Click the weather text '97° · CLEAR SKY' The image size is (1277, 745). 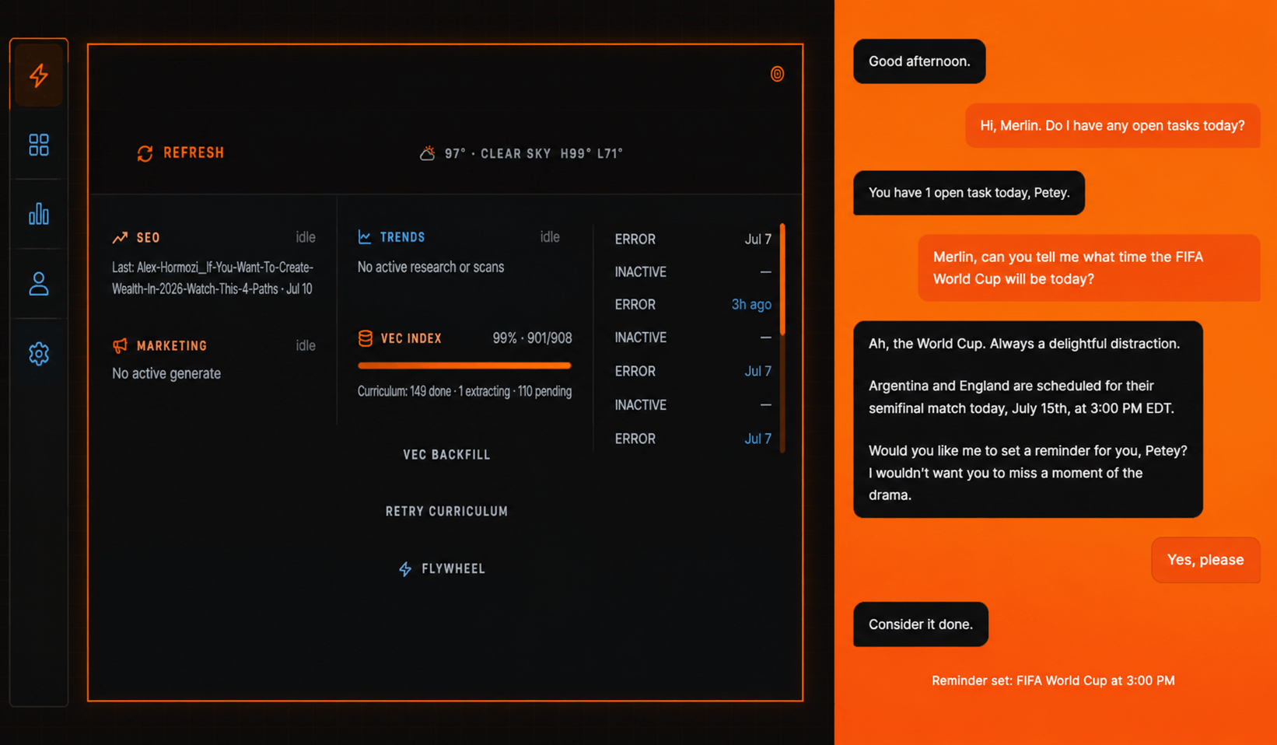click(x=498, y=154)
